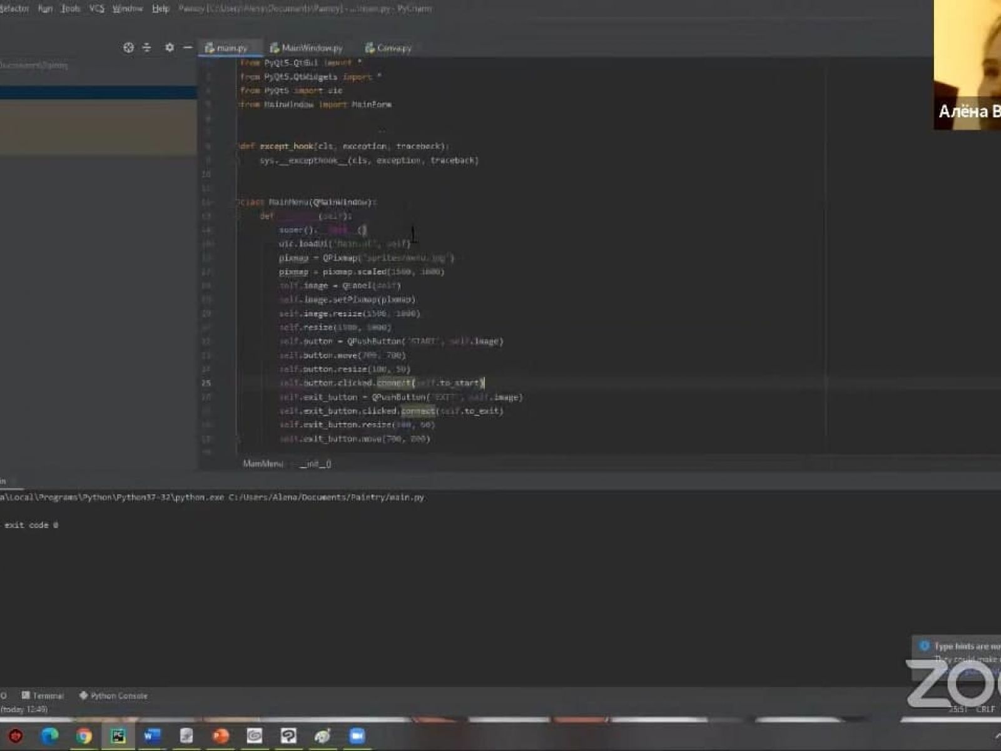Click the MainMenu breadcrumb item
The height and width of the screenshot is (751, 1001).
263,464
